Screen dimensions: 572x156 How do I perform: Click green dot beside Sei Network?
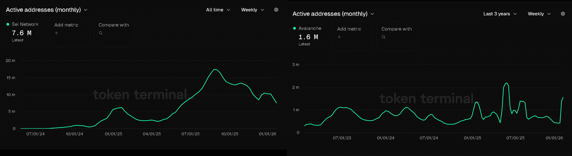[x=8, y=24]
